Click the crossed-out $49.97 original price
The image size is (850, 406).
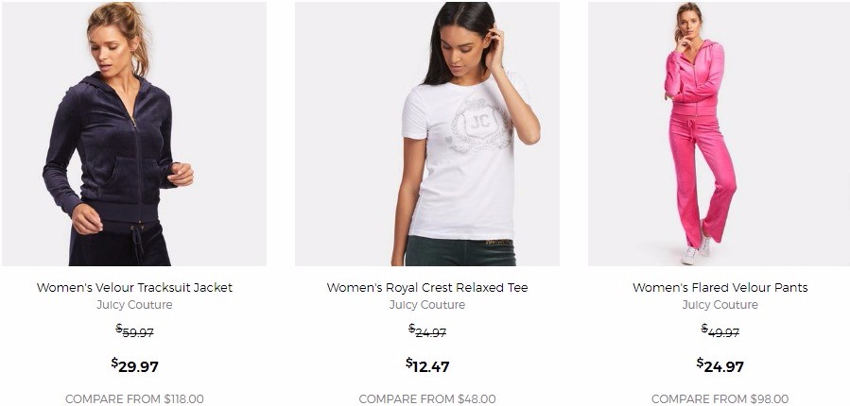click(720, 331)
